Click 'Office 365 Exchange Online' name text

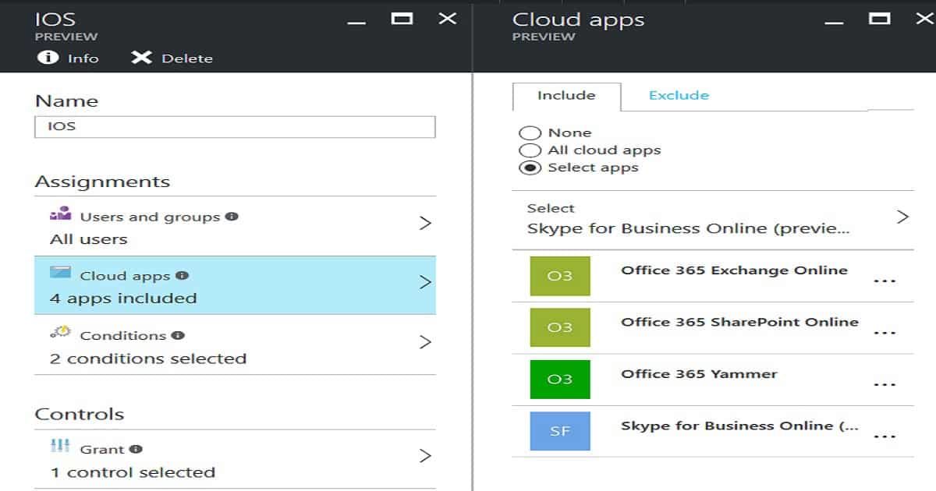point(734,270)
